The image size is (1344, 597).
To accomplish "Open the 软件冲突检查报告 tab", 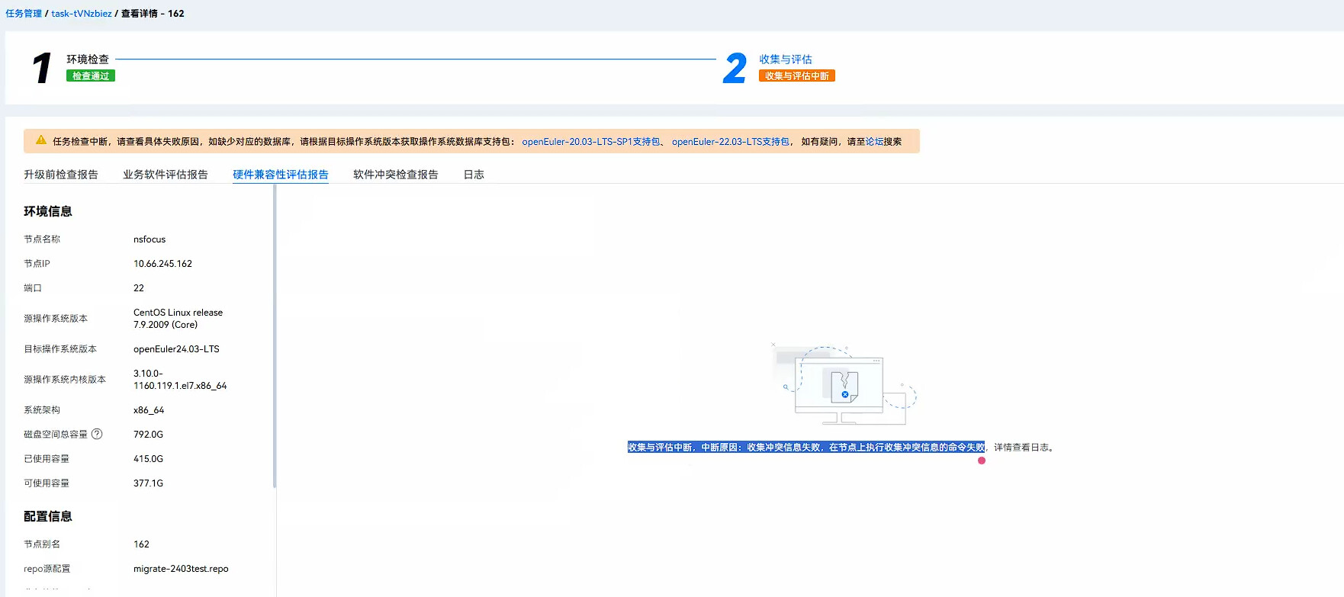I will (395, 175).
